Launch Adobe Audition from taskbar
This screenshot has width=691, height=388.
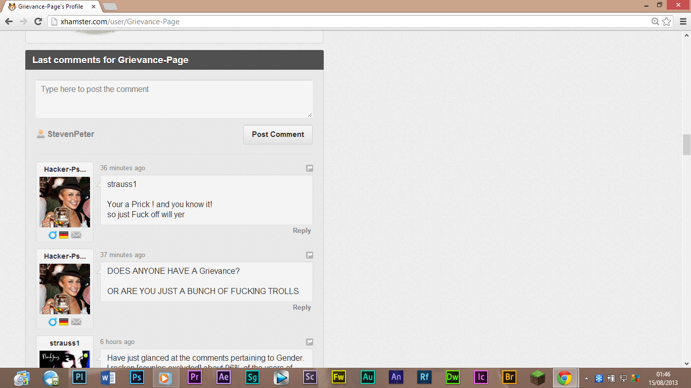tap(368, 377)
